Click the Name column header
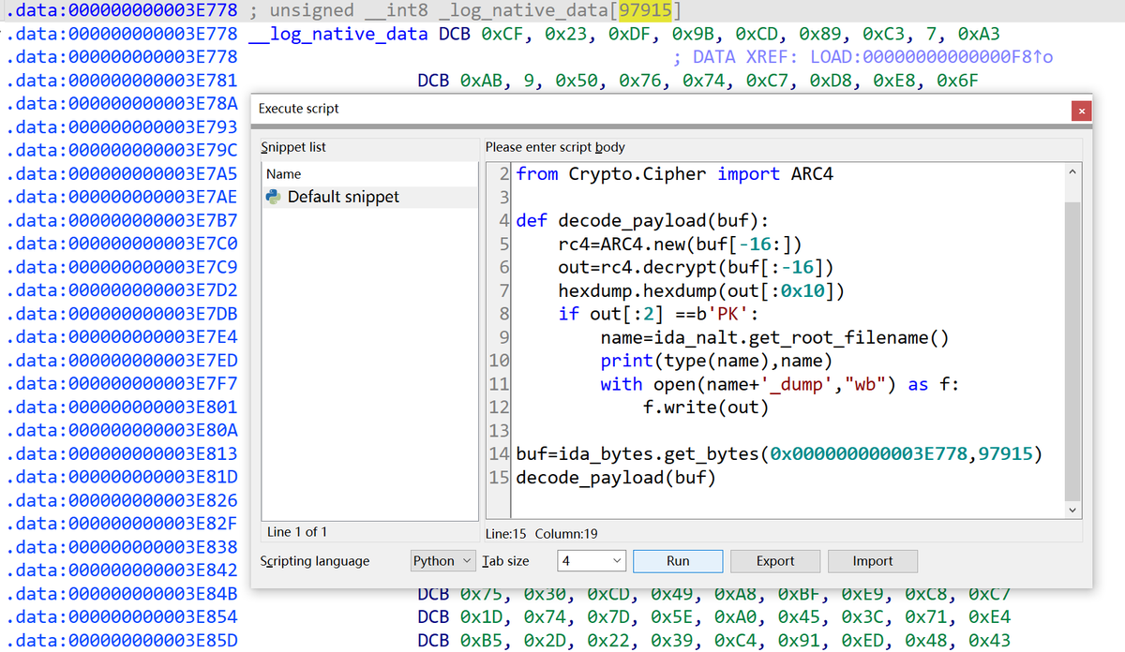 pyautogui.click(x=369, y=174)
